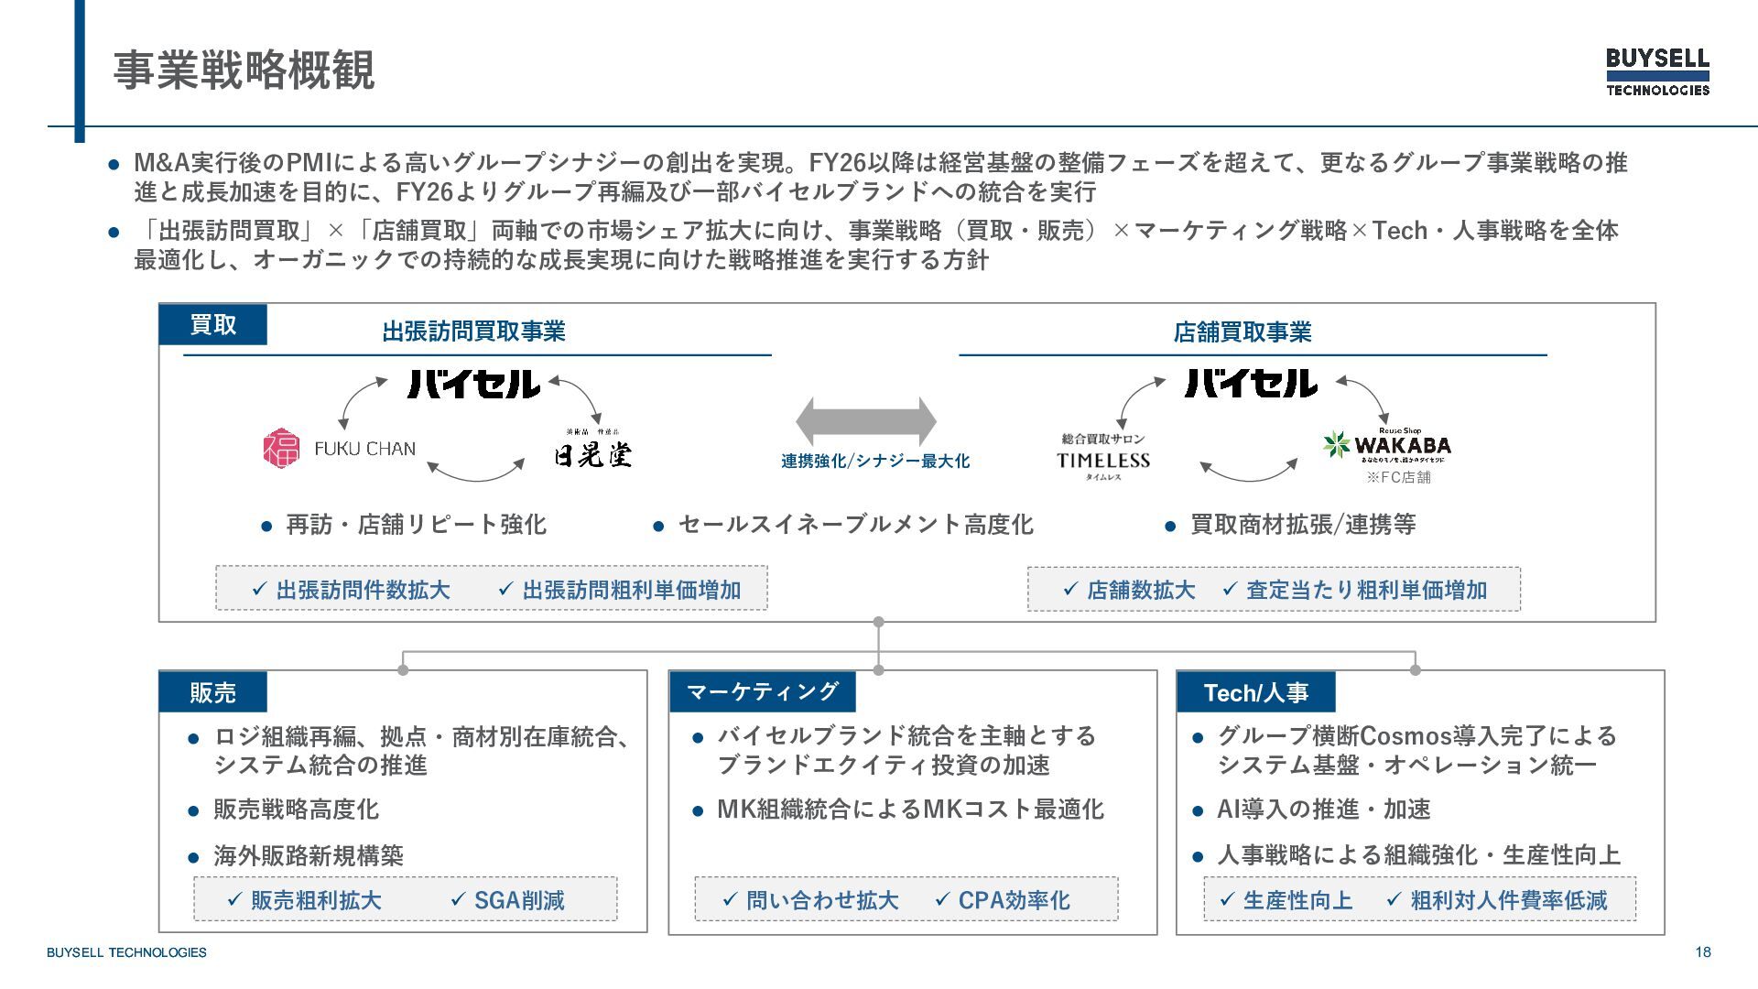Click the WAKABA Reuse Shop logo
The image size is (1758, 989).
[x=1388, y=446]
